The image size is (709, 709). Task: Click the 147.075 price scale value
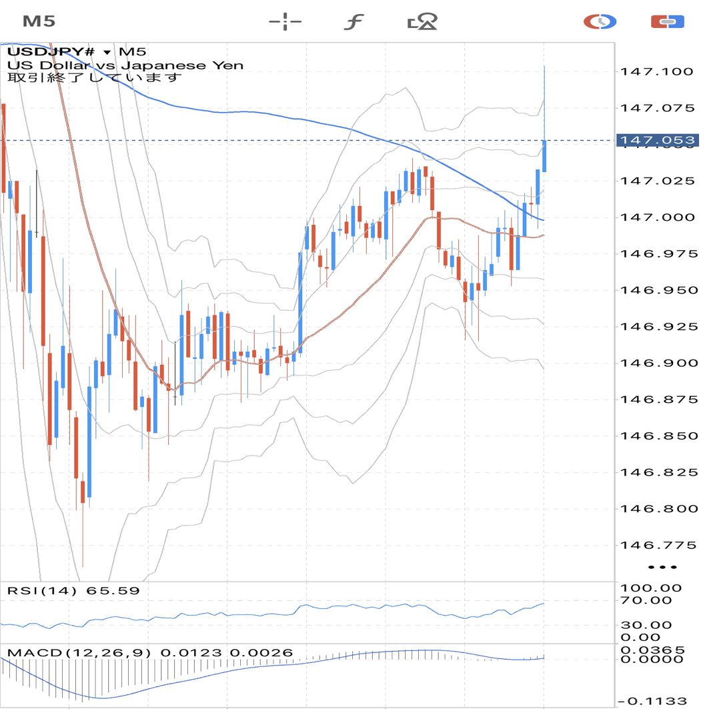(x=657, y=107)
